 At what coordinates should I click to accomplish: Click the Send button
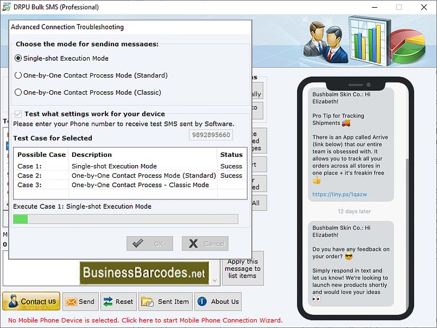(x=80, y=302)
